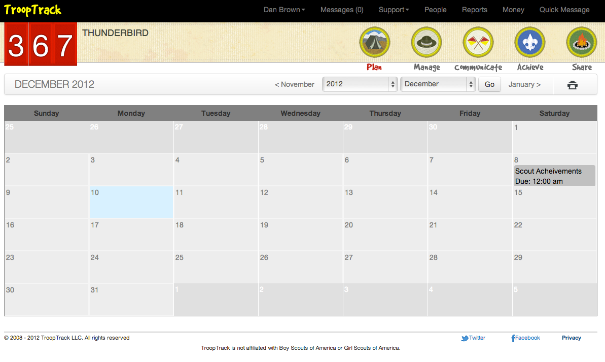Expand the Dan Brown user menu
605x362 pixels.
pyautogui.click(x=284, y=10)
